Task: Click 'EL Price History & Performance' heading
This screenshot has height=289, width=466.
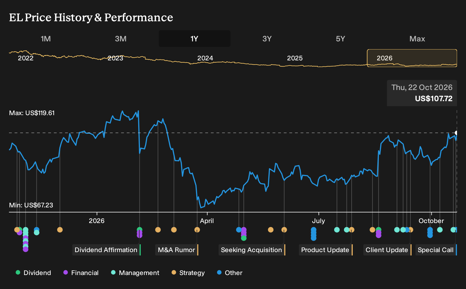Action: [x=91, y=17]
